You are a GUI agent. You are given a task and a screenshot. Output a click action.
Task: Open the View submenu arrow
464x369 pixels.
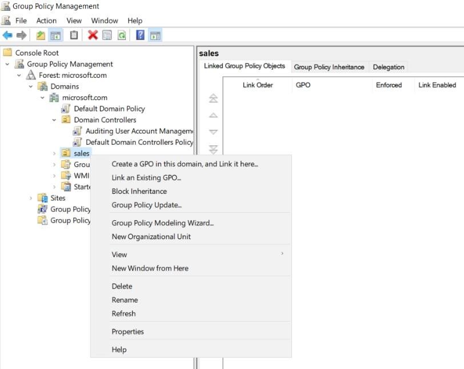coord(282,253)
